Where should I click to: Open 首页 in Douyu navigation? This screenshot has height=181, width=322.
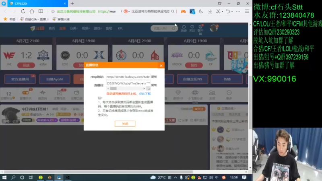[52, 28]
